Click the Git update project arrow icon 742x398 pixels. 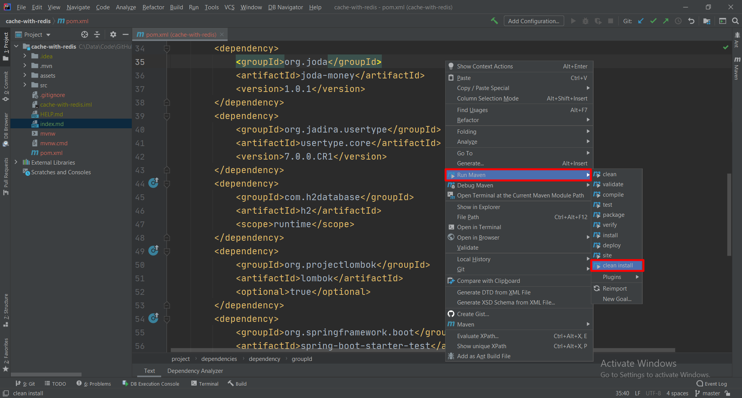(641, 21)
